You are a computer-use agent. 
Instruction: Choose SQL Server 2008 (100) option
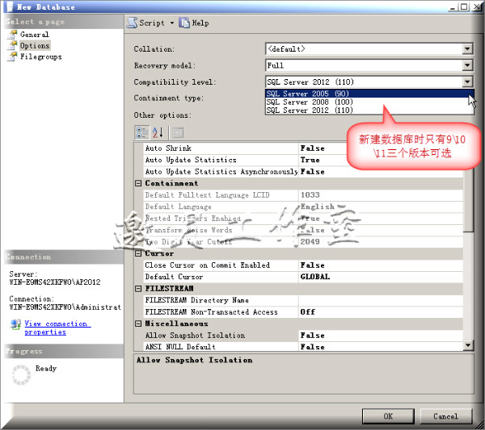point(369,102)
